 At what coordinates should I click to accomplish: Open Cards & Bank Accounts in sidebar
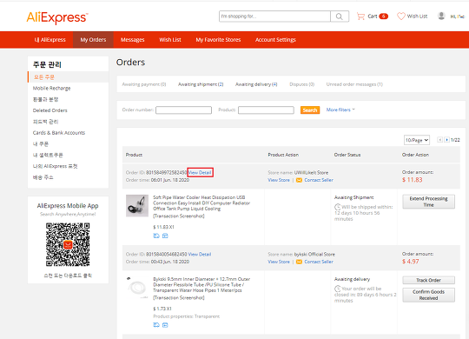tap(59, 133)
